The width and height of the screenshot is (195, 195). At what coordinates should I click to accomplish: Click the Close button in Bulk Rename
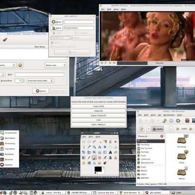[x=40, y=91]
